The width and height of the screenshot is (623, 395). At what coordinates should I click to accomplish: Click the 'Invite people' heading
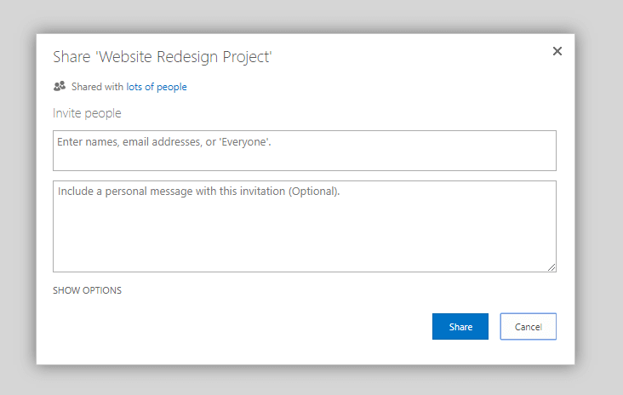[x=87, y=113]
